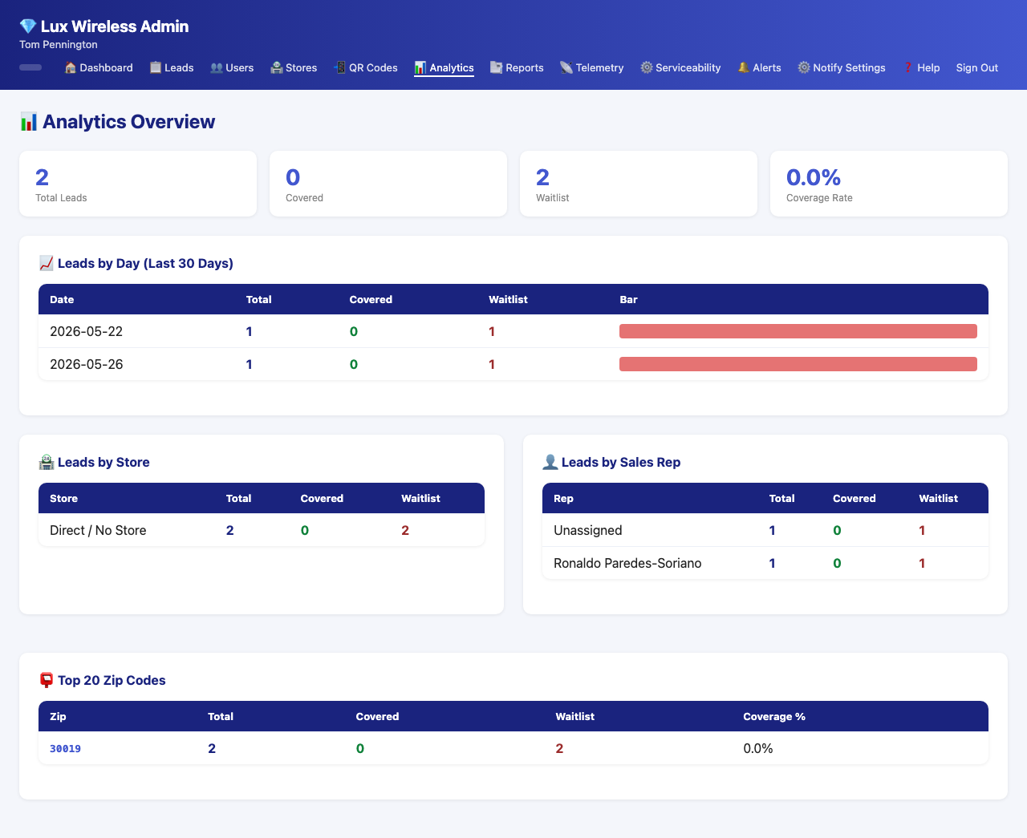Click the chart icon in Analytics Overview heading
The height and width of the screenshot is (838, 1027).
click(x=29, y=122)
